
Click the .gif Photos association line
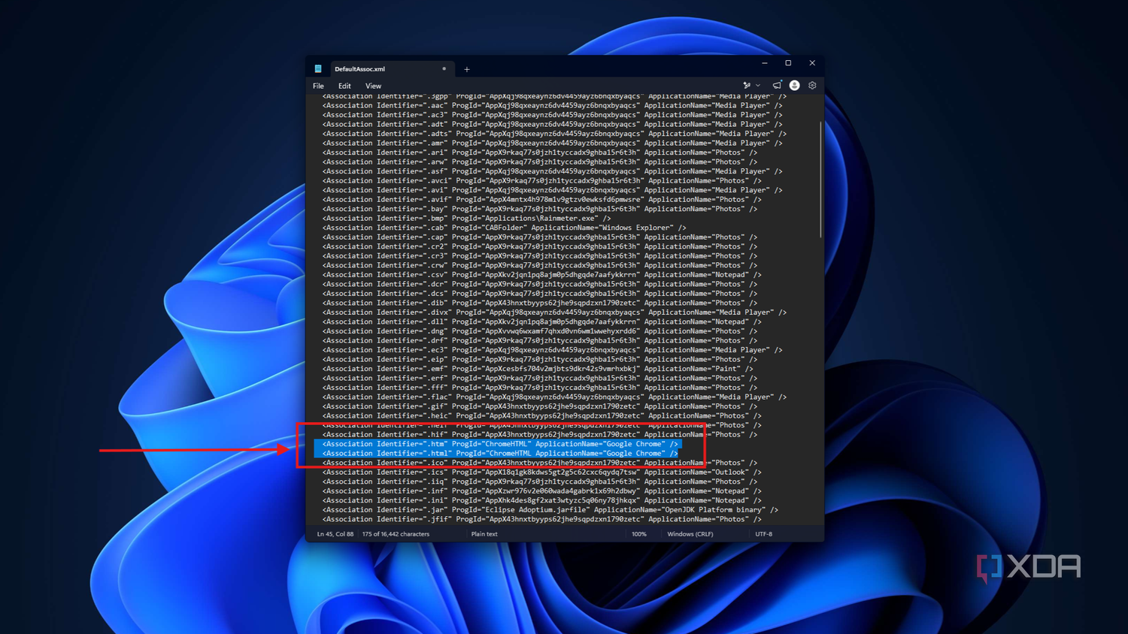[540, 406]
